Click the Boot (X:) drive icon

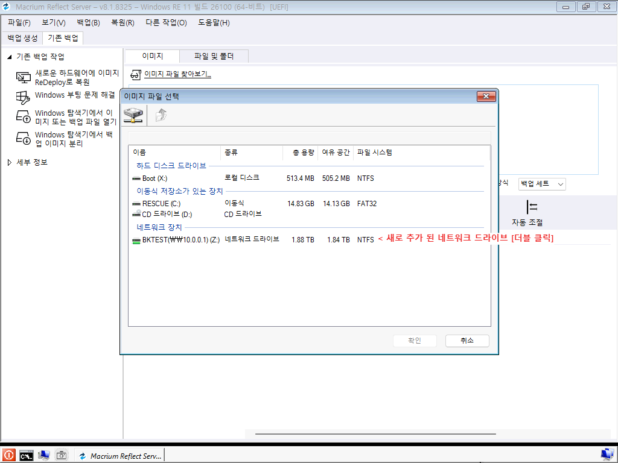pos(136,178)
